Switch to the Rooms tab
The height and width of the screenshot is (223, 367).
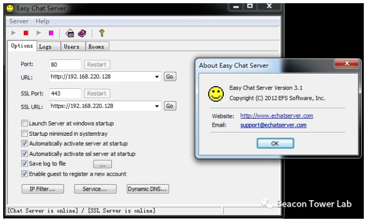click(x=97, y=46)
